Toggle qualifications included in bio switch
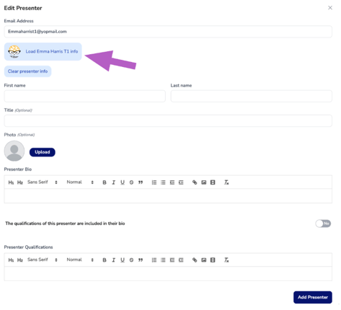Image resolution: width=341 pixels, height=310 pixels. pos(323,223)
